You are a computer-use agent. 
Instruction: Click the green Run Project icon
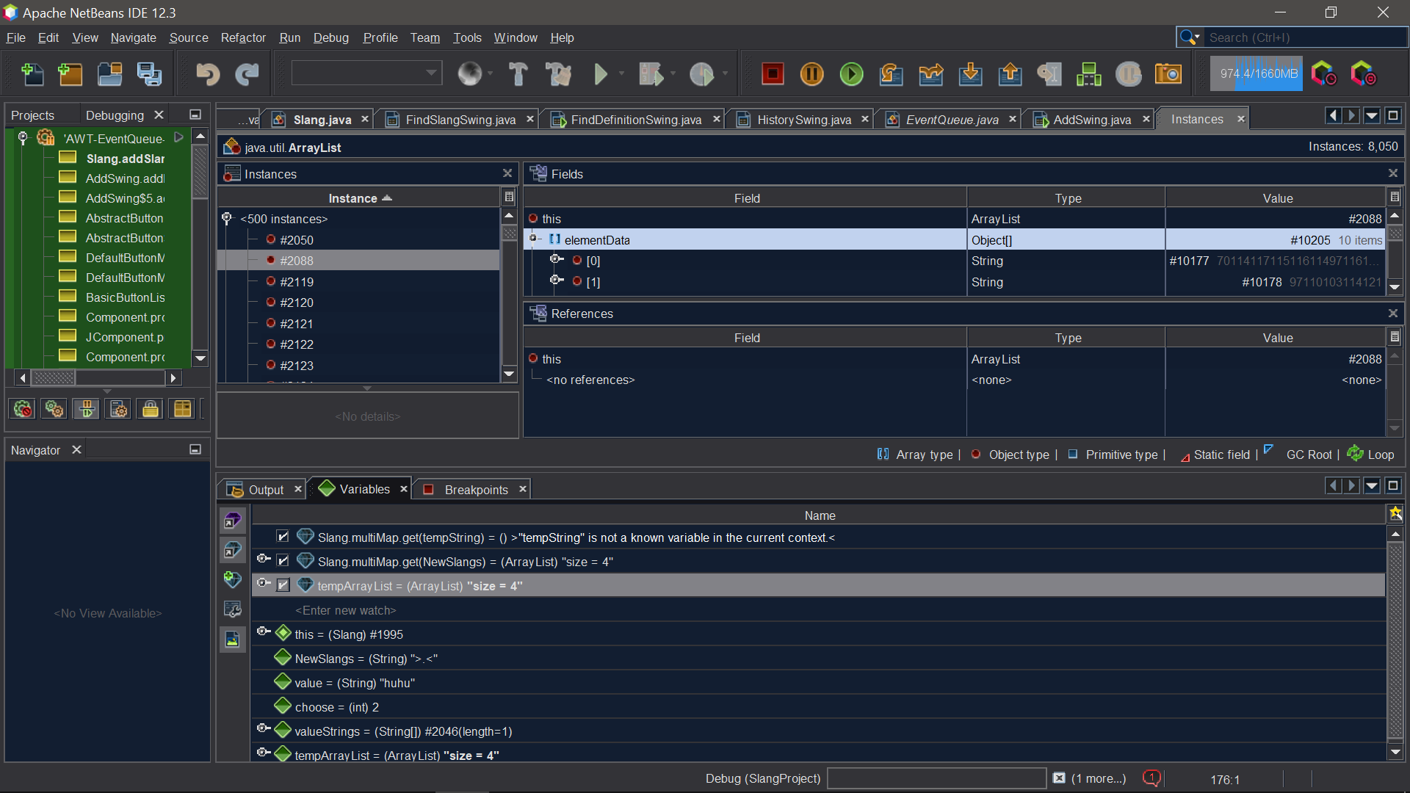[601, 74]
